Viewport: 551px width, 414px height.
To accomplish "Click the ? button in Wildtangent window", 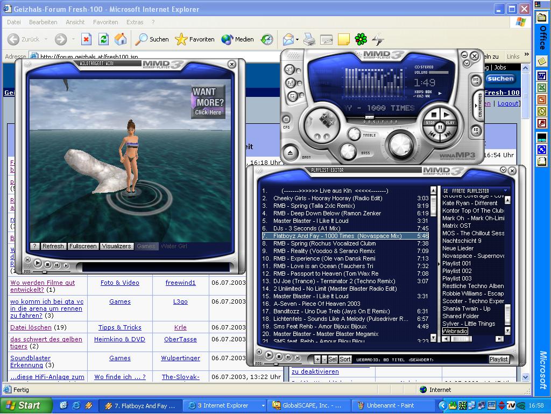I will click(x=35, y=246).
